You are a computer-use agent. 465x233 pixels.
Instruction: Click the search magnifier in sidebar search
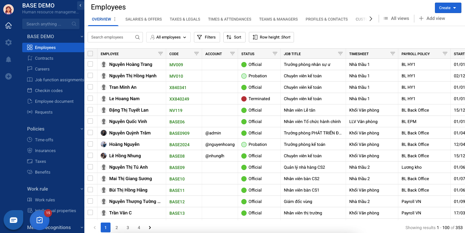point(74,24)
